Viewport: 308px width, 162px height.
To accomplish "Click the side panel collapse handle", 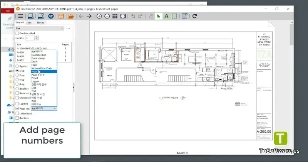I will coord(74,88).
